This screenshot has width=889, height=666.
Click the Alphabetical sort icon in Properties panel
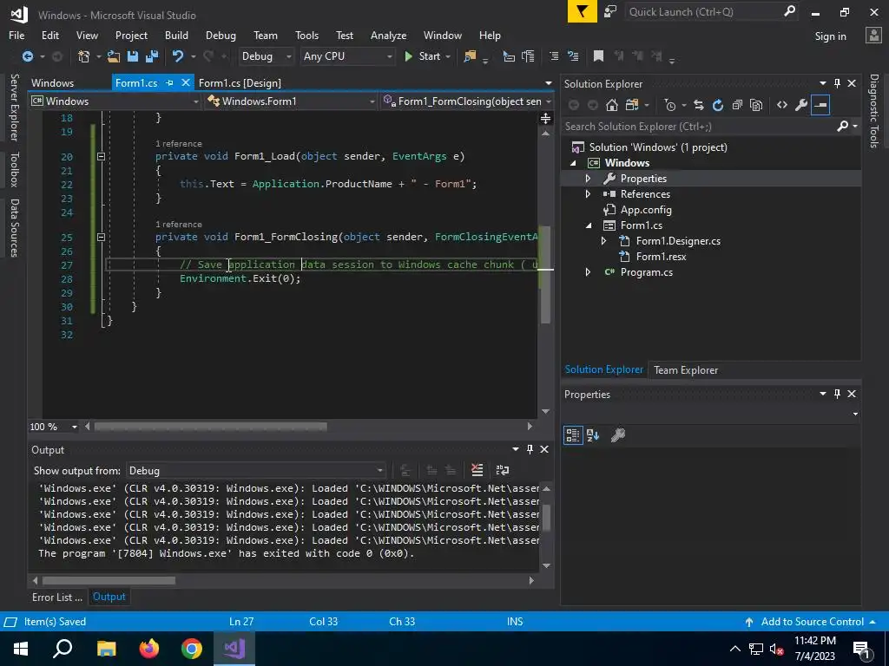click(x=593, y=435)
